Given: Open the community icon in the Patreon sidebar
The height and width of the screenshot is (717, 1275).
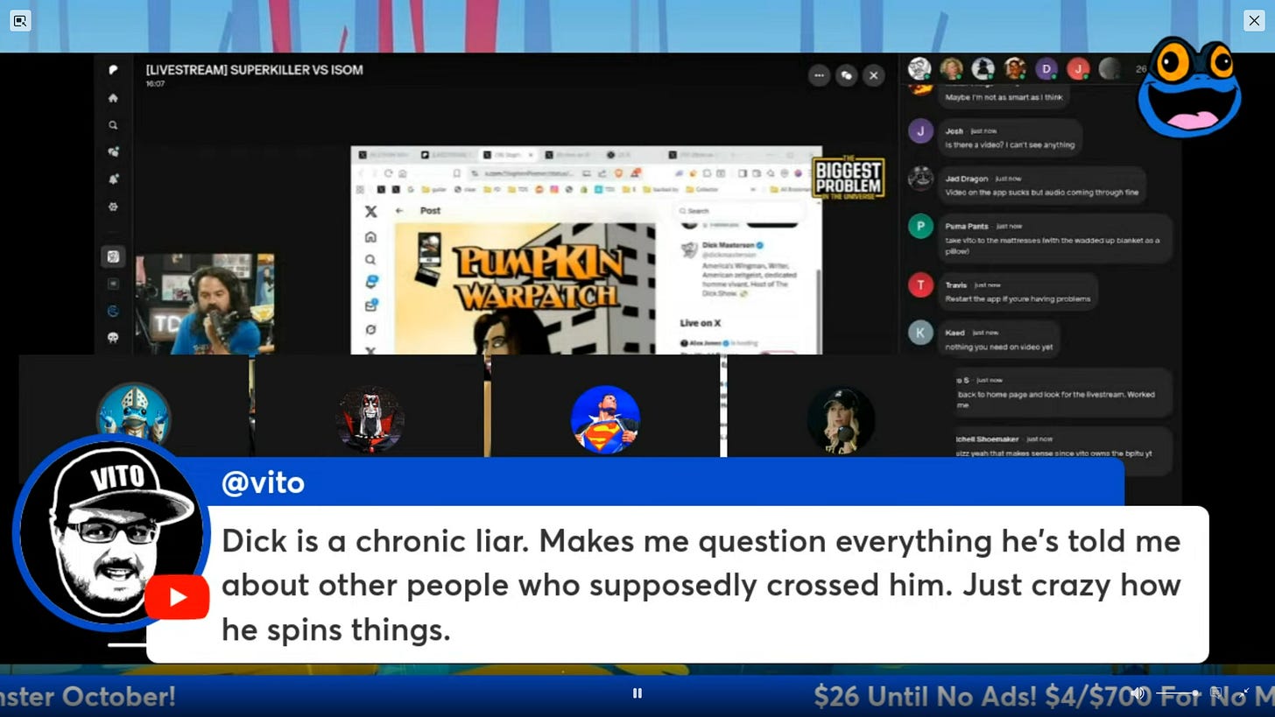Looking at the screenshot, I should (113, 151).
